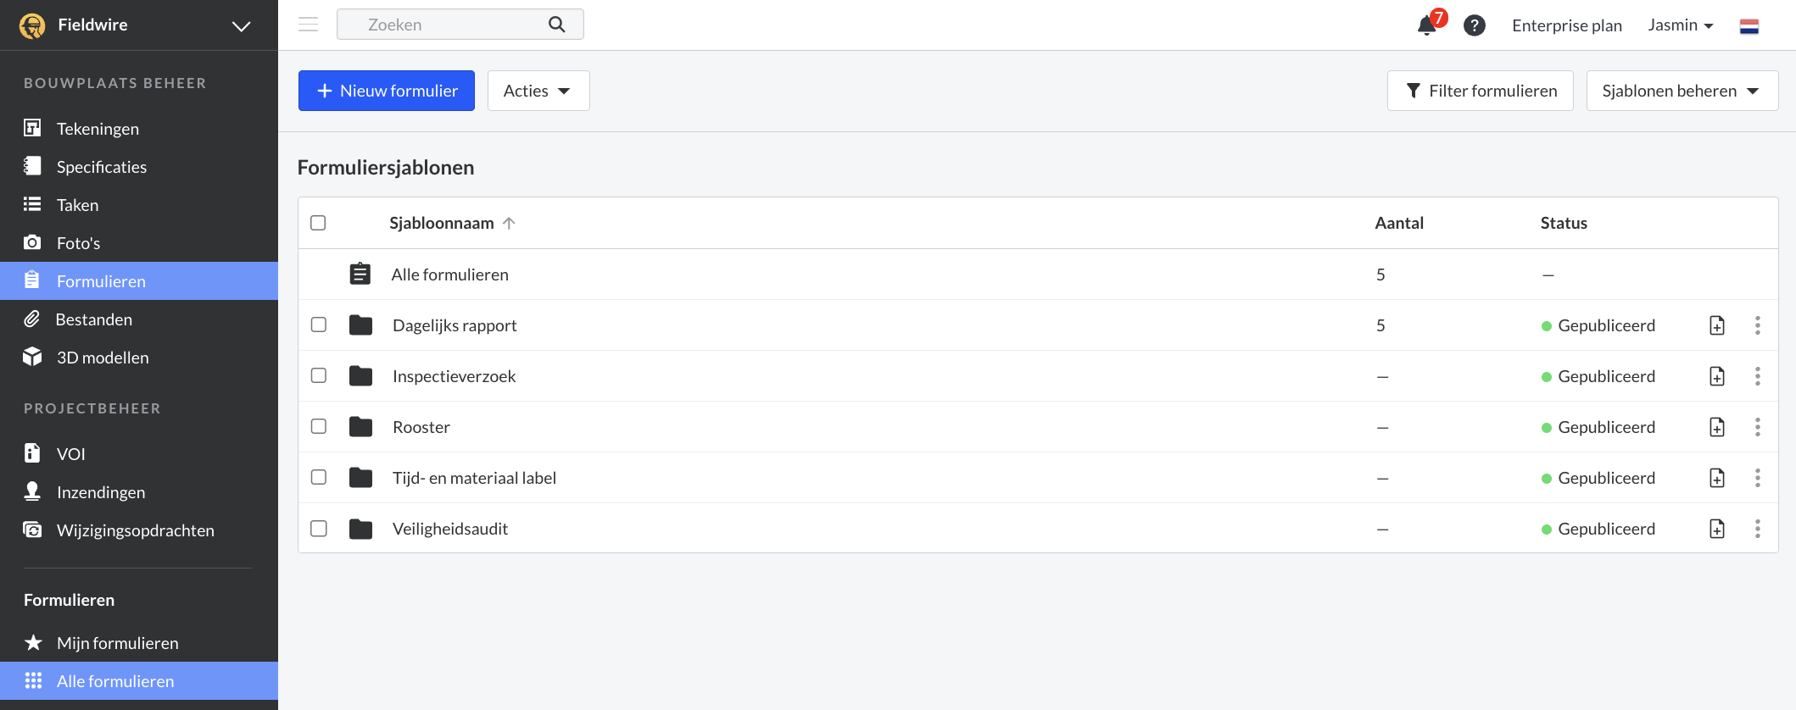Click add-form icon for Inspectieverzoek row
The height and width of the screenshot is (710, 1796).
coord(1717,376)
